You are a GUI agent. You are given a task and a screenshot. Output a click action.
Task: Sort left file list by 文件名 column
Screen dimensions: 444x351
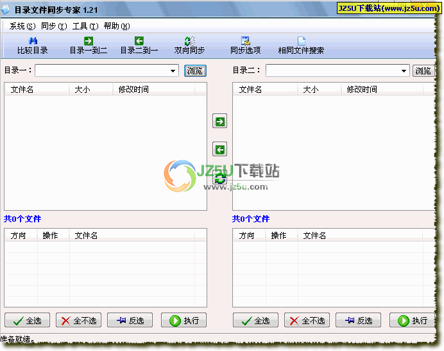37,89
